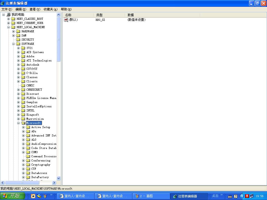Screen dimensions: 267x200
Task: Click the ATI Technologies folder icon
Action: click(23, 60)
